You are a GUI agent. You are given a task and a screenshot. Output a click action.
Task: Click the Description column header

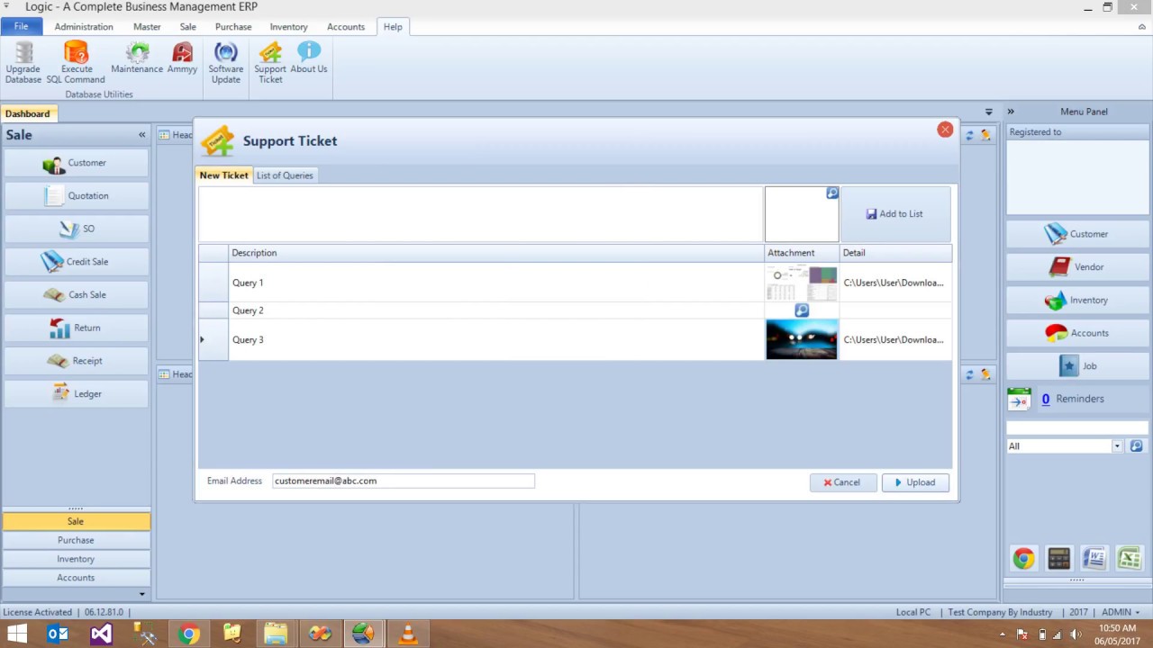(496, 253)
